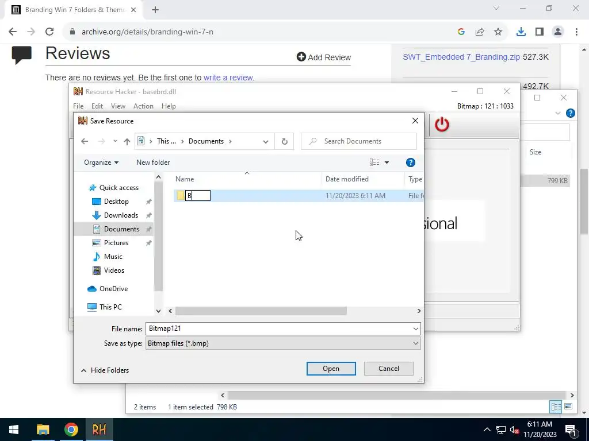Reload the Chrome page
The width and height of the screenshot is (589, 441).
click(x=49, y=32)
